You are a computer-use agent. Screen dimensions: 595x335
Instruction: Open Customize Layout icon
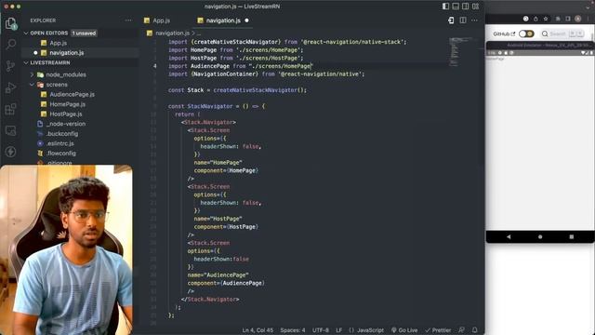(x=475, y=7)
